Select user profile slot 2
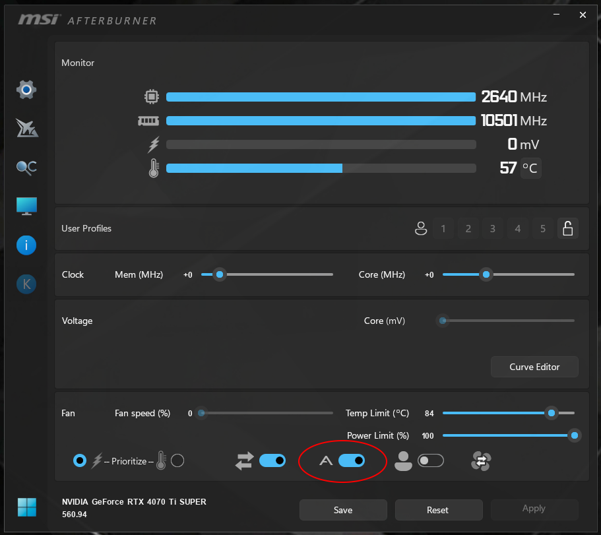 click(468, 229)
